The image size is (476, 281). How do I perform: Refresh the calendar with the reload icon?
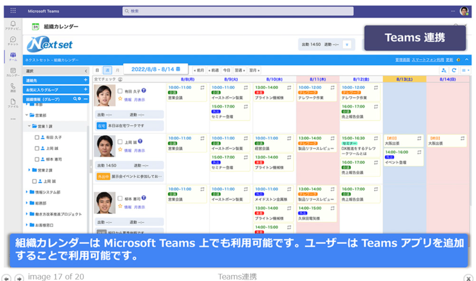pos(454,70)
